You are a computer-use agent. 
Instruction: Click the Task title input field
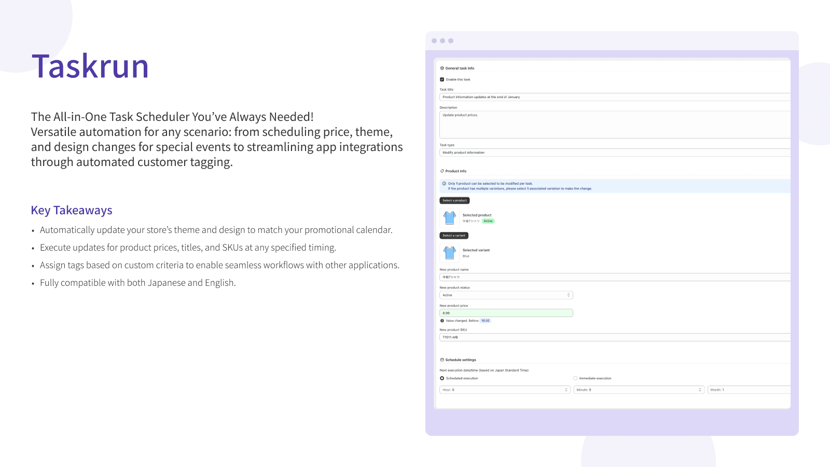tap(615, 97)
